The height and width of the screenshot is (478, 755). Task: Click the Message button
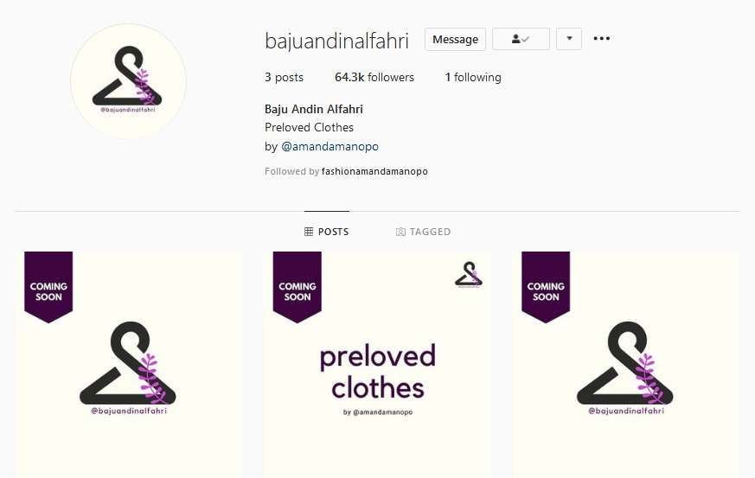pos(455,39)
